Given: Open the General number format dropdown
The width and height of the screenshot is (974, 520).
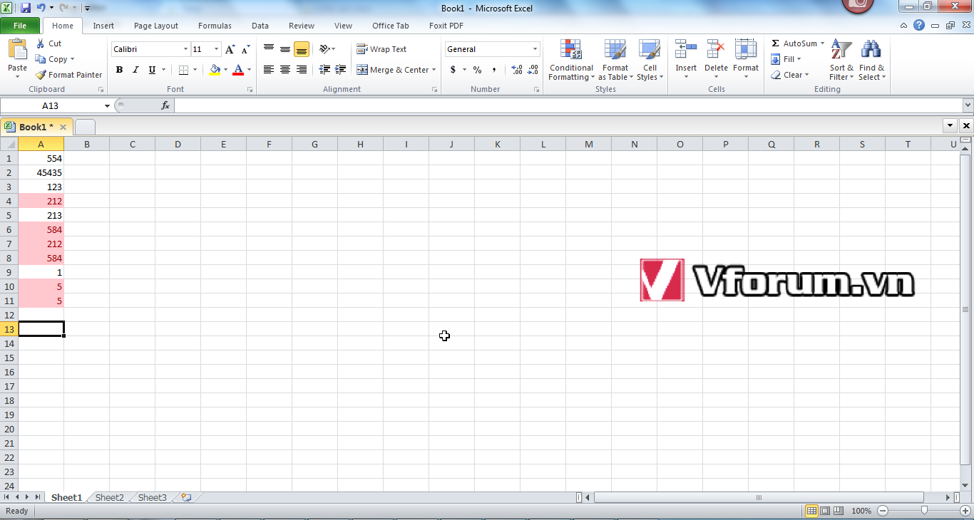Looking at the screenshot, I should [535, 49].
